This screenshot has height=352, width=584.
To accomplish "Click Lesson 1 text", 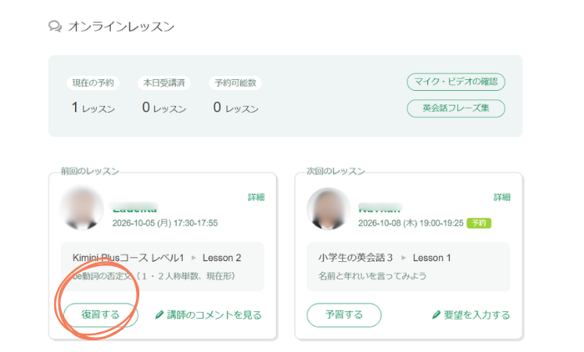I will [x=431, y=258].
